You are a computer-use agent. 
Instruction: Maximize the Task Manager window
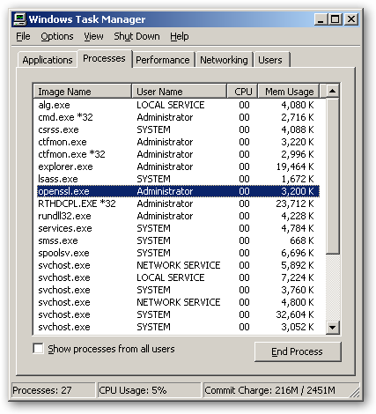[335, 19]
